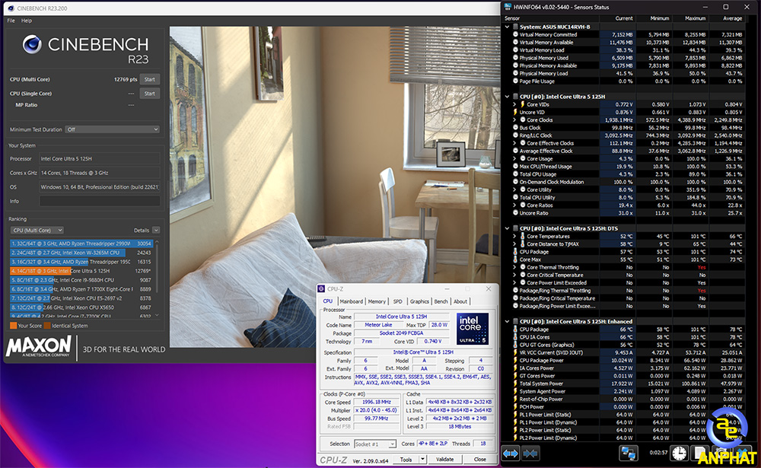This screenshot has width=761, height=468.
Task: Open the Help menu in Cinebench
Action: pos(27,21)
